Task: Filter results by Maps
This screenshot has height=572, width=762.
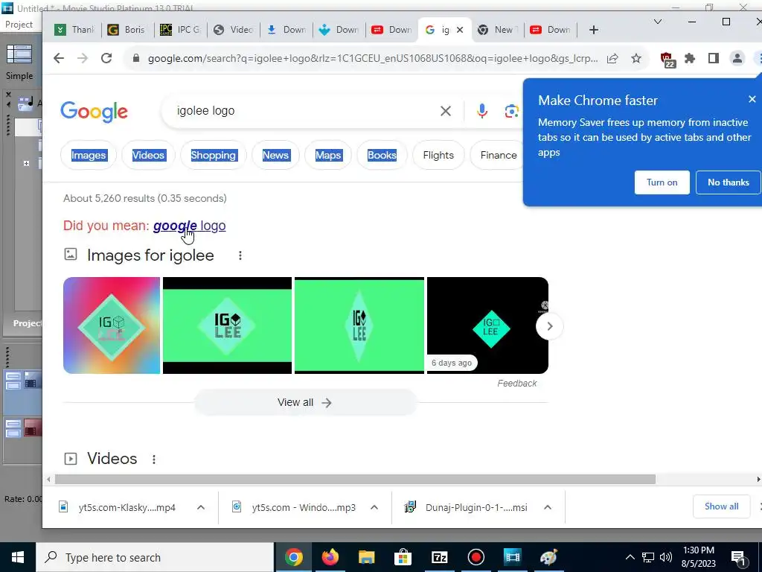Action: [328, 155]
